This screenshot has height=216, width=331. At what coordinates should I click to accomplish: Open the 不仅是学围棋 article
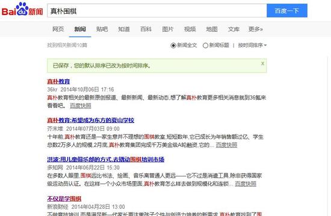[x=64, y=199]
